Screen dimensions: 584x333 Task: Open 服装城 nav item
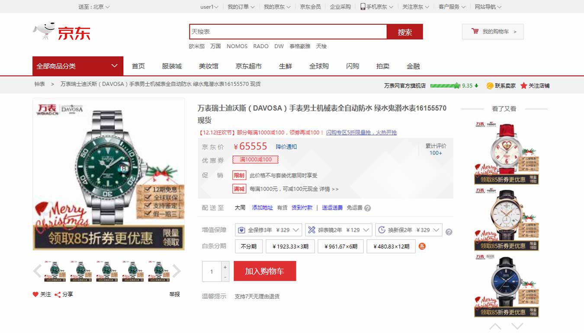click(172, 66)
